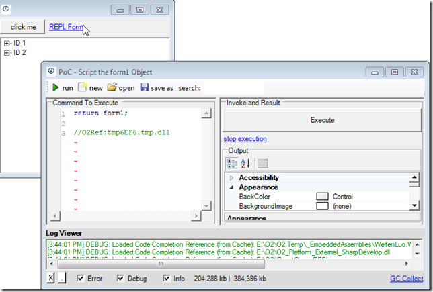The image size is (433, 292).
Task: Click the code editor's scroll up arrow
Action: (206, 113)
